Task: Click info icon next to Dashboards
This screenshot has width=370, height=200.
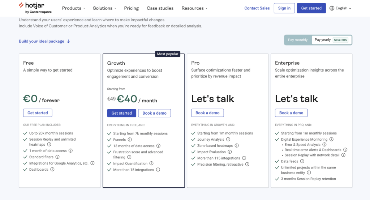Action: click(53, 169)
